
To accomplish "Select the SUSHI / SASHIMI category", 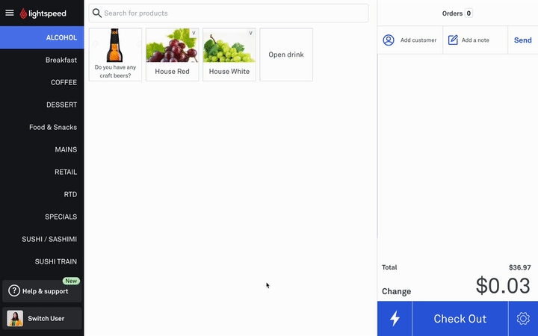I will (42, 239).
